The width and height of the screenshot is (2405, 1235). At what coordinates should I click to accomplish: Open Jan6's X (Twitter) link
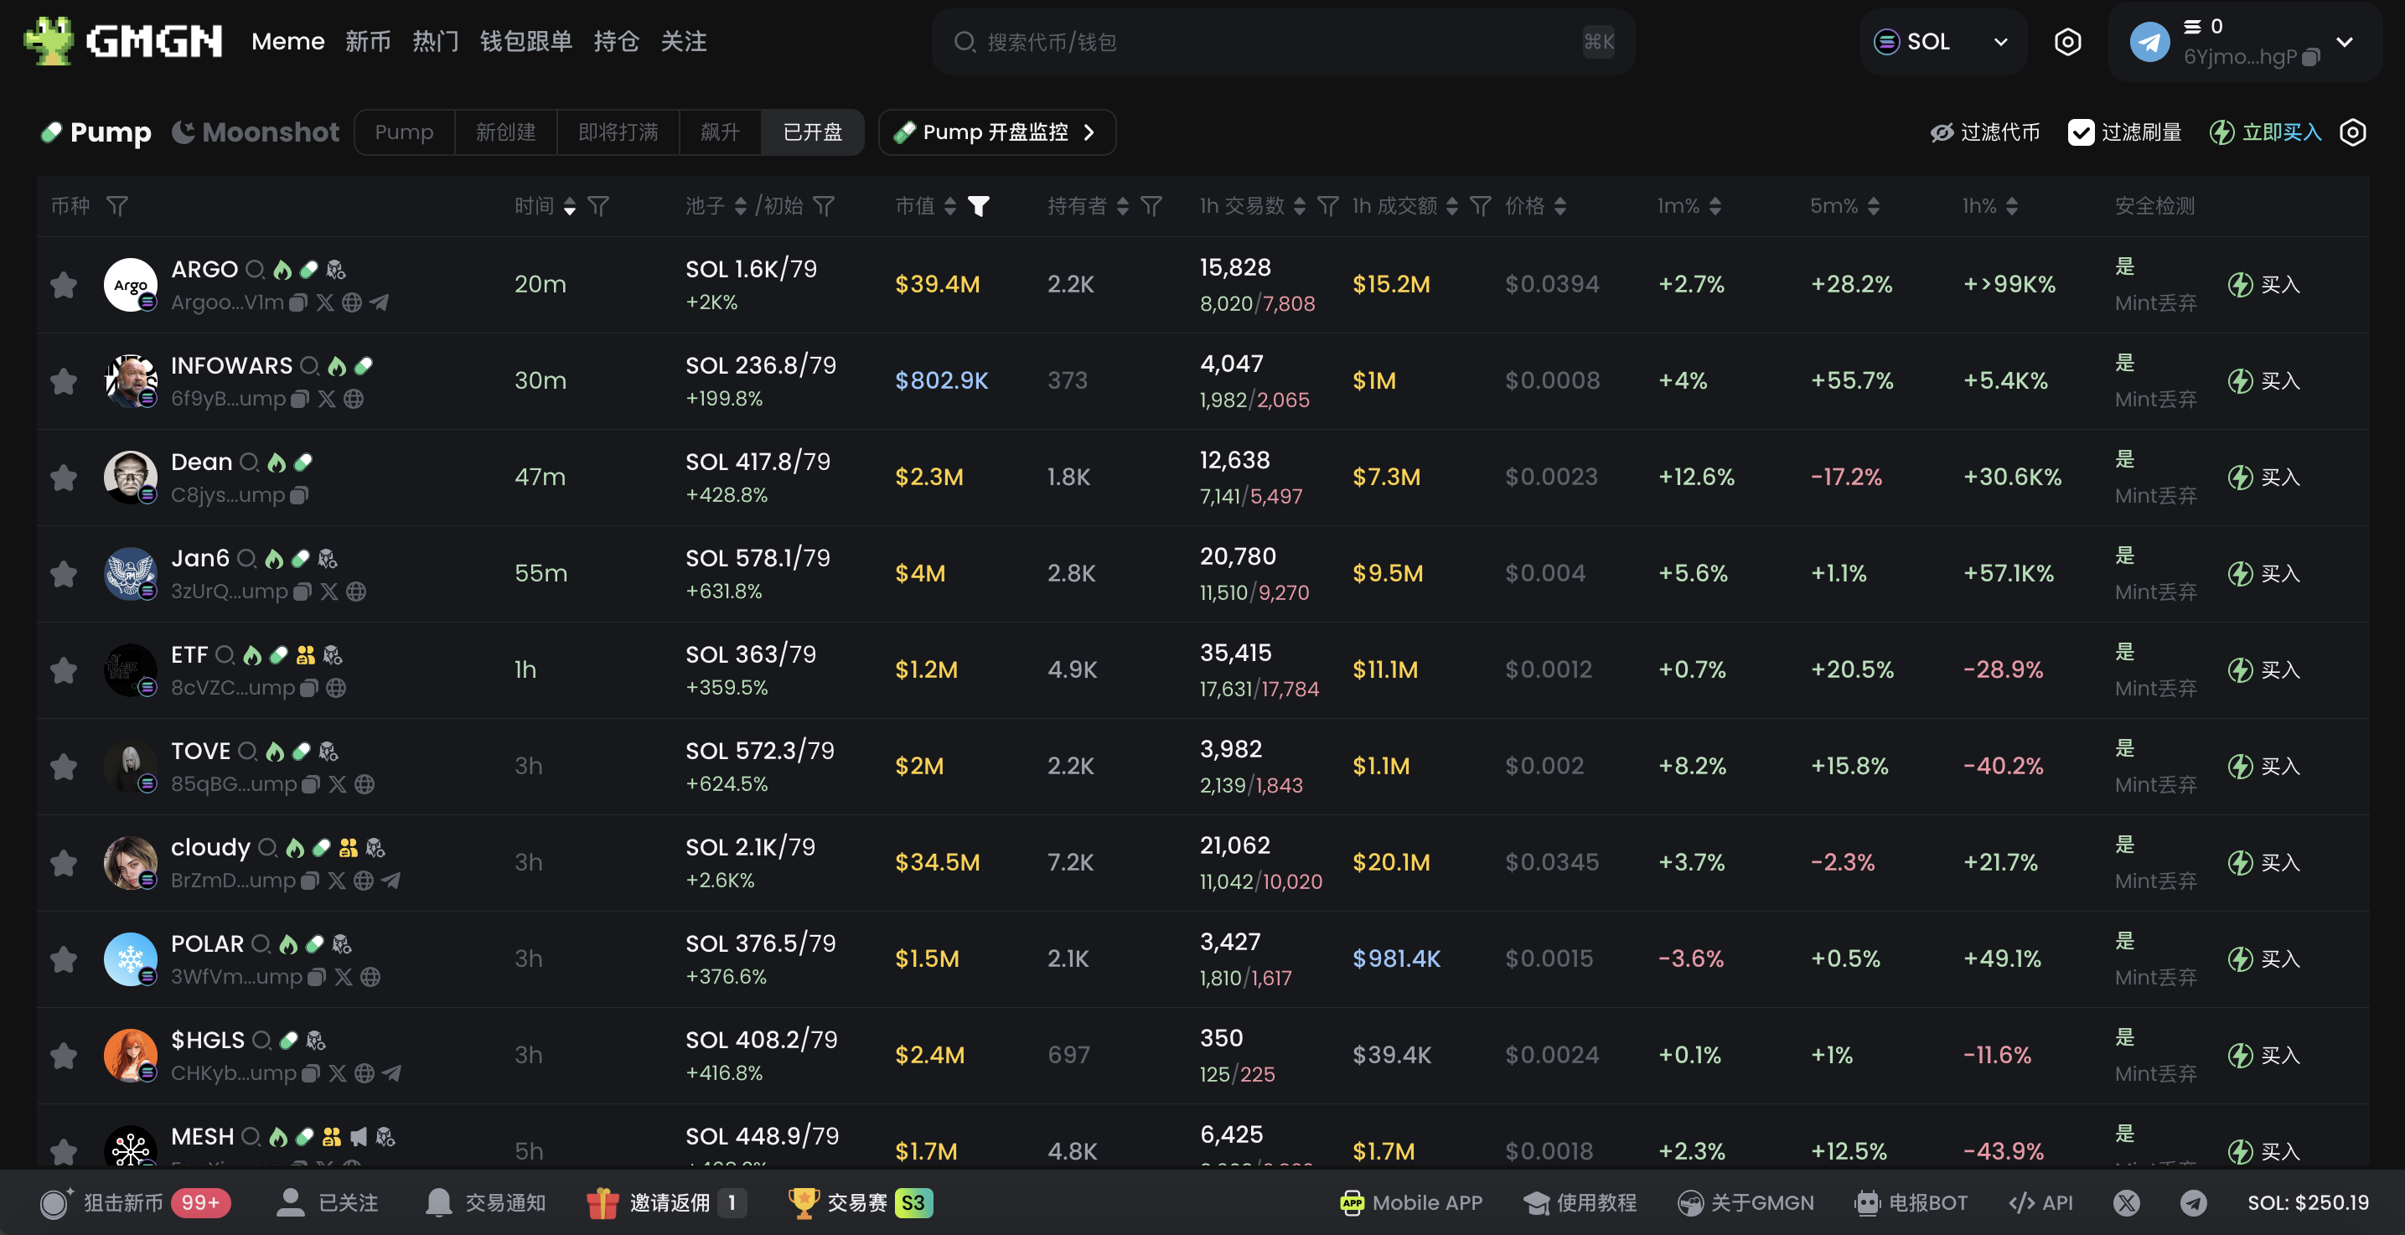coord(329,592)
